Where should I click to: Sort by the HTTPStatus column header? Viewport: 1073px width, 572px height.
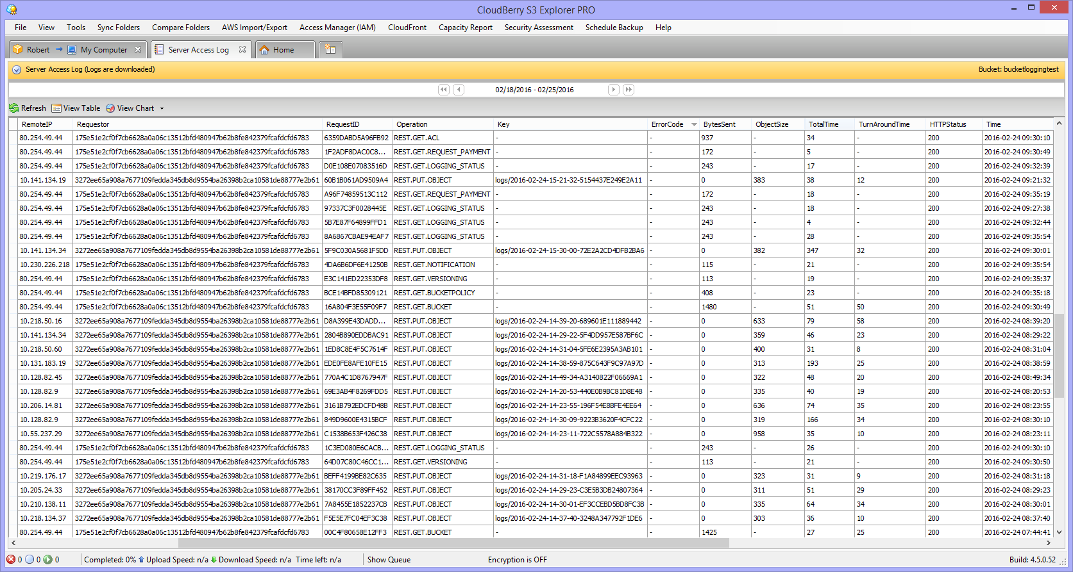pos(954,124)
